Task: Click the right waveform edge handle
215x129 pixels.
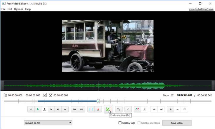Action: click(213, 85)
